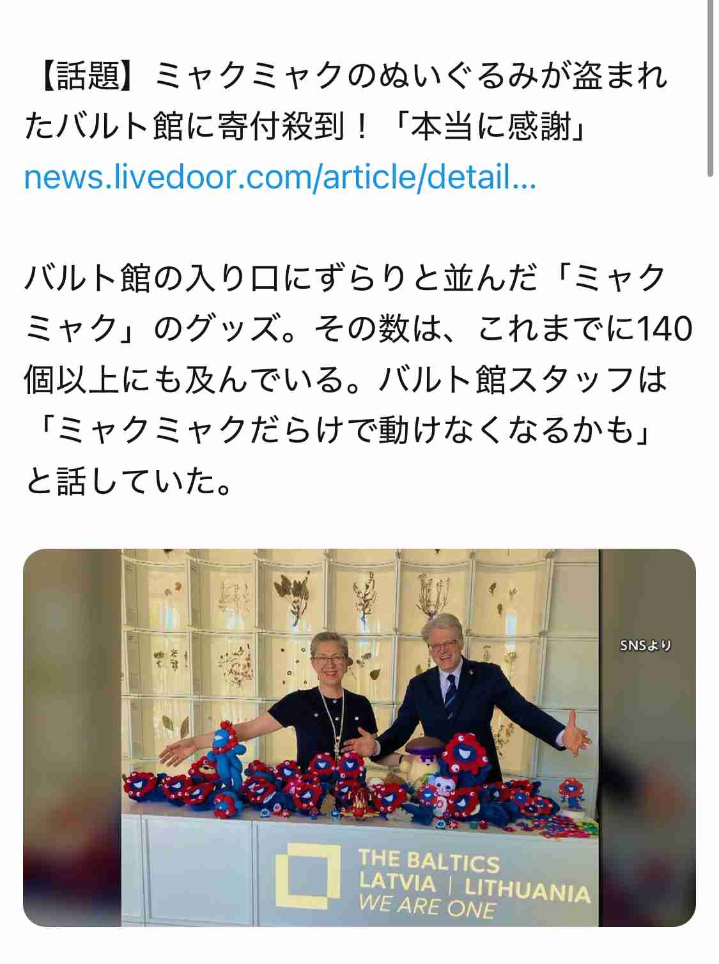Image resolution: width=719 pixels, height=964 pixels.
Task: Tap the number 140 in the paragraph
Action: (x=665, y=329)
